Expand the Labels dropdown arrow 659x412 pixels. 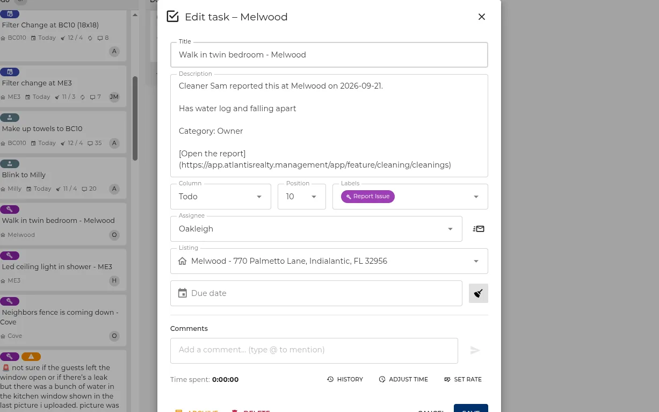(476, 197)
